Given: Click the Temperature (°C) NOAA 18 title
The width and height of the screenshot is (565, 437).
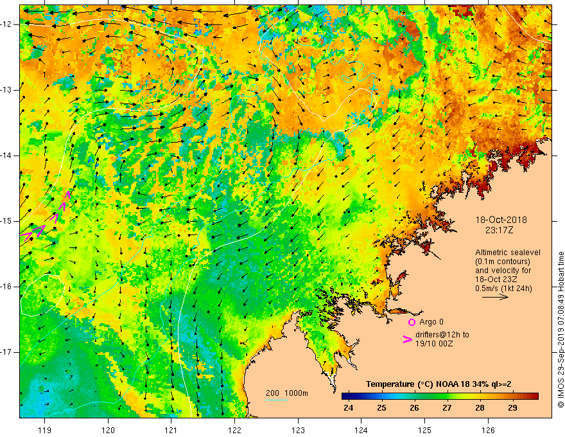Looking at the screenshot, I should [x=439, y=384].
